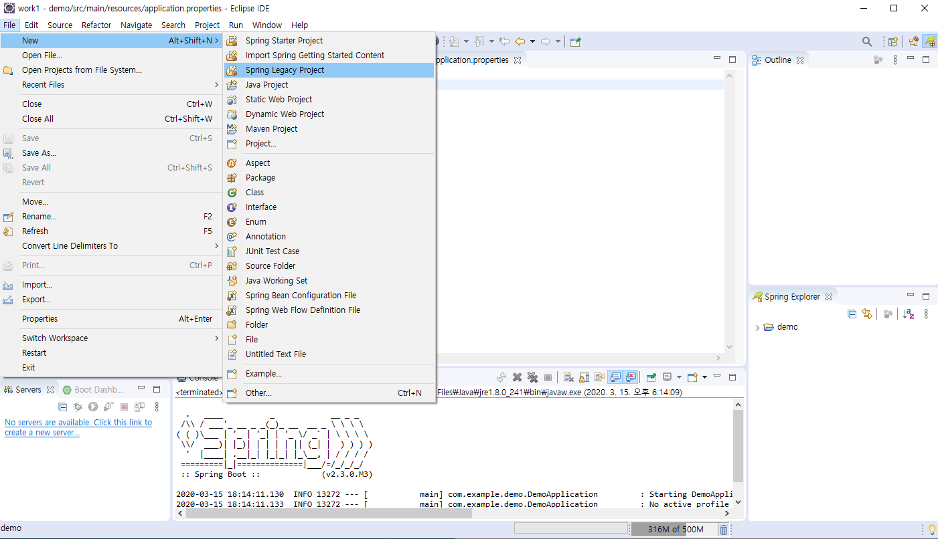The width and height of the screenshot is (938, 539).
Task: Maximize the Console view panel
Action: click(x=732, y=377)
